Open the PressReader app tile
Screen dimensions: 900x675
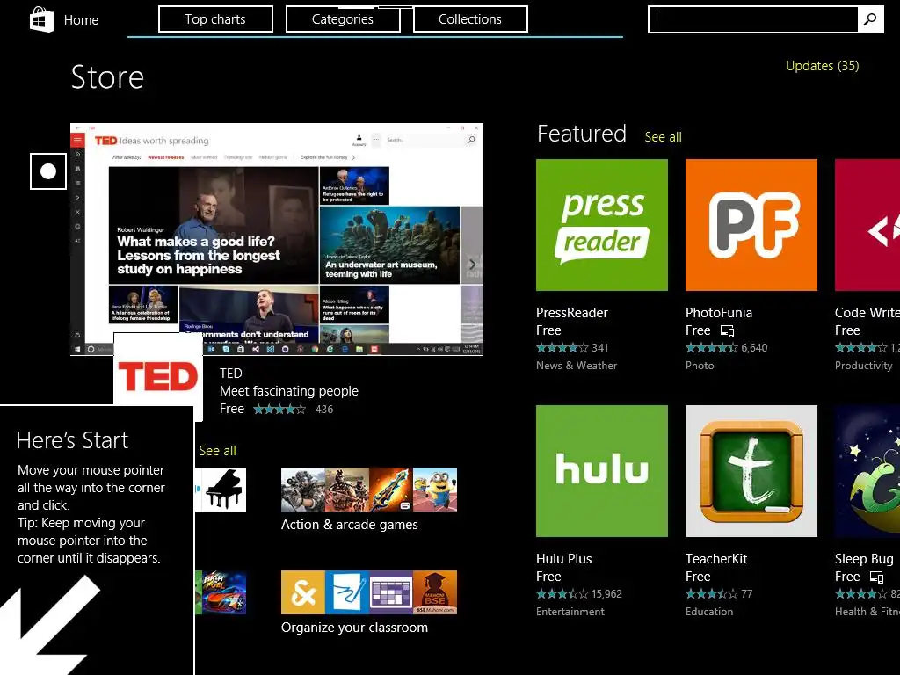[601, 225]
